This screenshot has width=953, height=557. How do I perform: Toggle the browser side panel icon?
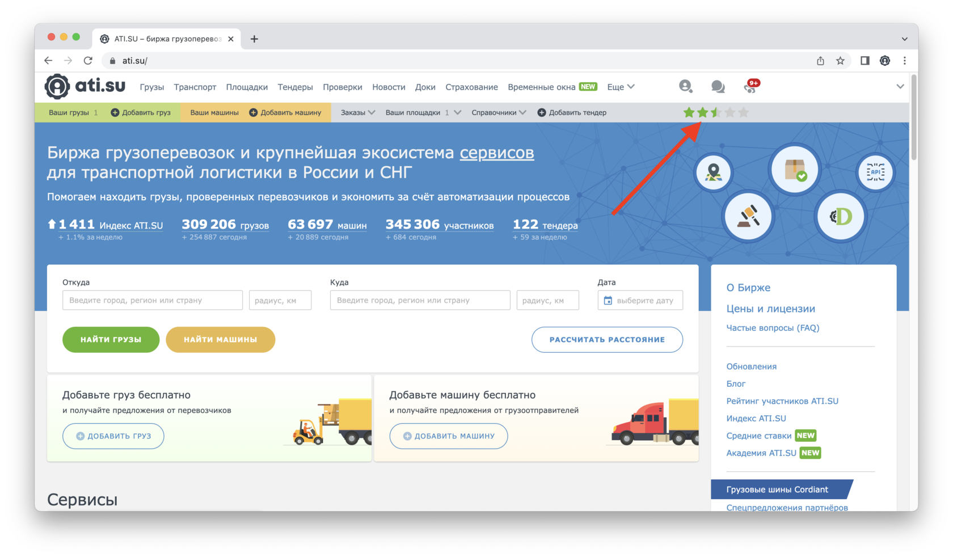click(x=865, y=60)
